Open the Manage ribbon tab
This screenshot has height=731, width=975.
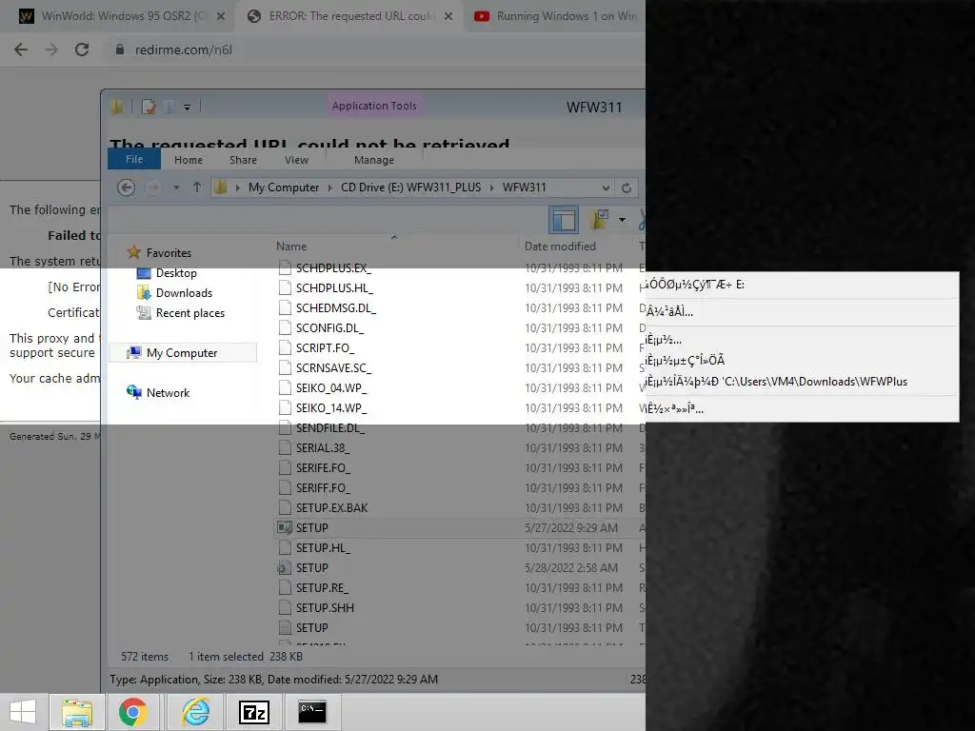[x=374, y=160]
